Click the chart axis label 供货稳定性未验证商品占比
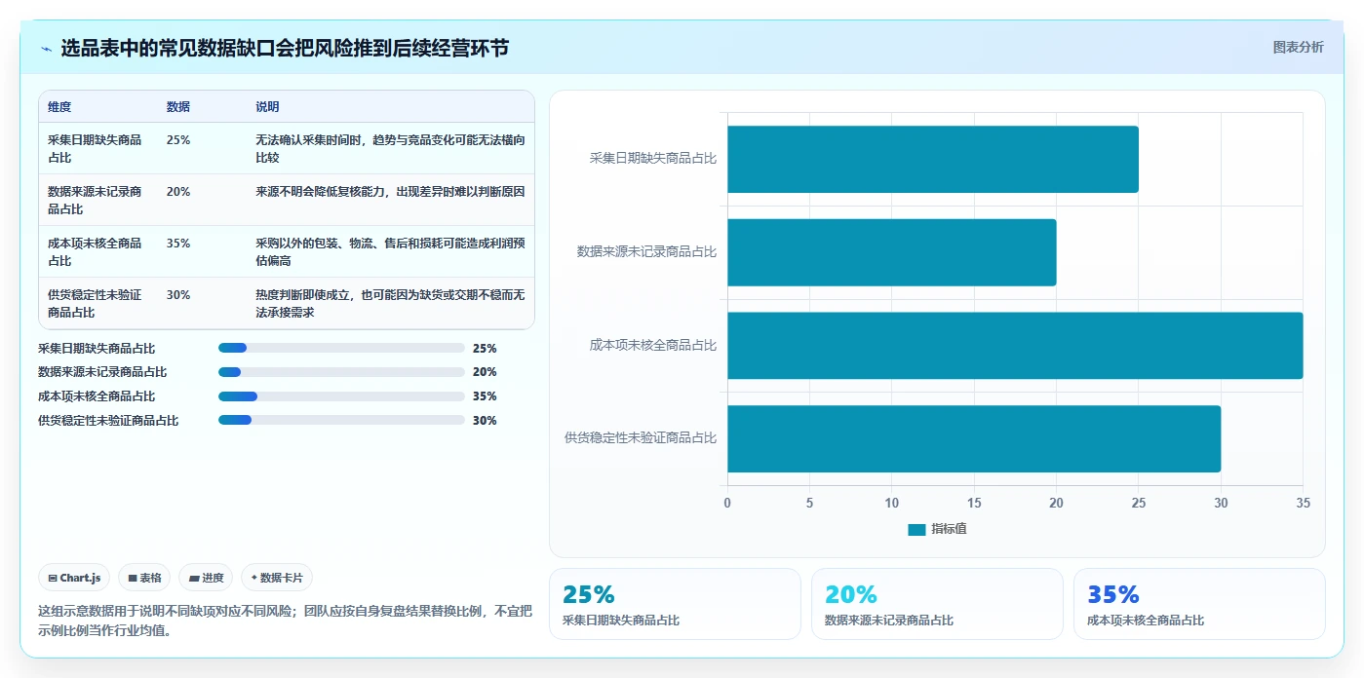Screen dimensions: 1364x678 [641, 437]
